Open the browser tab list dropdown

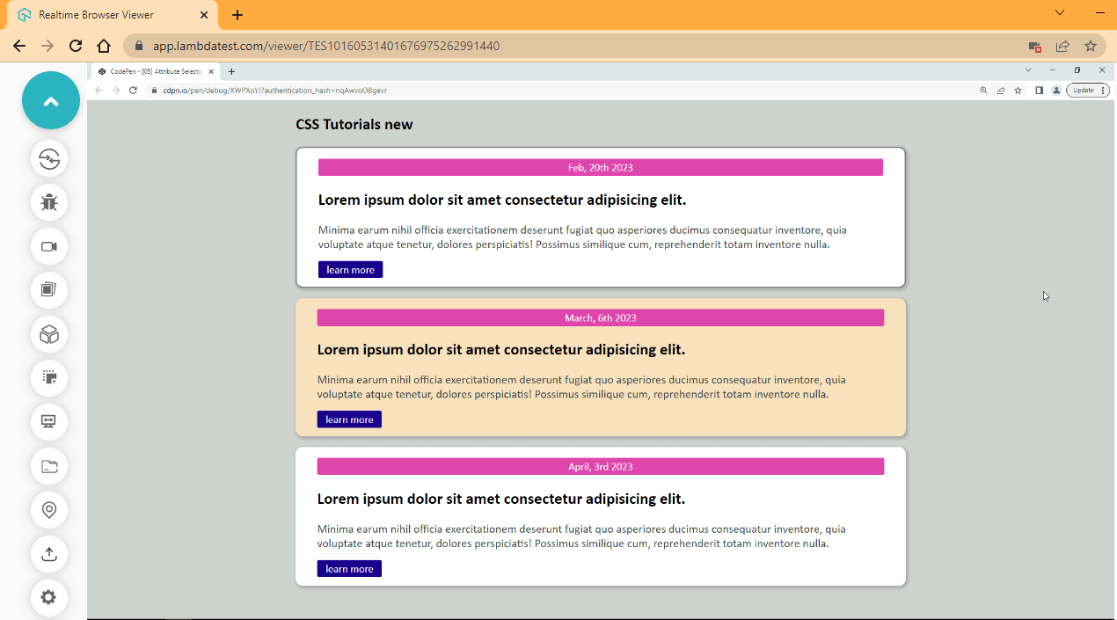pyautogui.click(x=1028, y=69)
